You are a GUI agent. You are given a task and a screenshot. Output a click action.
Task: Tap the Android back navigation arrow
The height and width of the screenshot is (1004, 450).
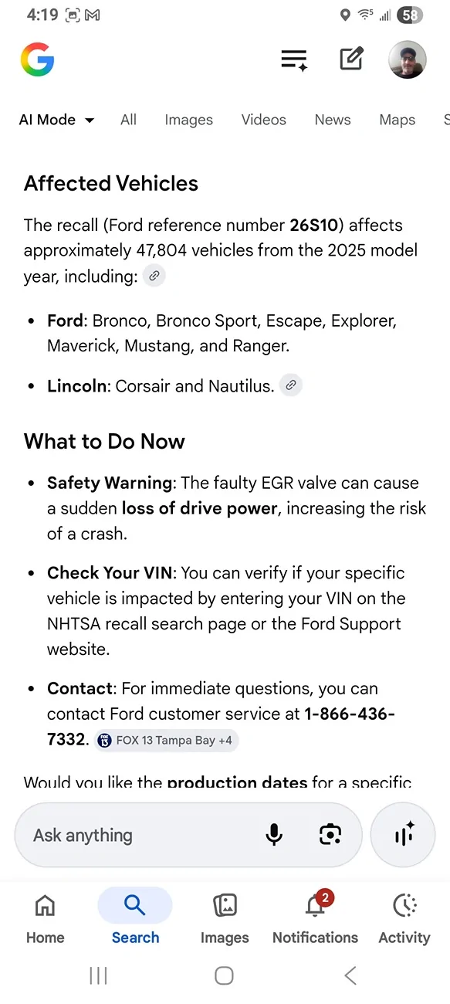tap(350, 975)
